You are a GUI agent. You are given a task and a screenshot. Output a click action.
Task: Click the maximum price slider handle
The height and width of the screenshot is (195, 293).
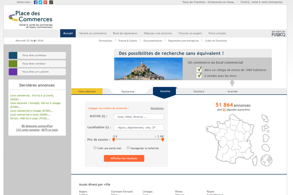pyautogui.click(x=163, y=140)
